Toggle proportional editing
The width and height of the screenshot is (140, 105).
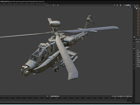tap(58, 5)
